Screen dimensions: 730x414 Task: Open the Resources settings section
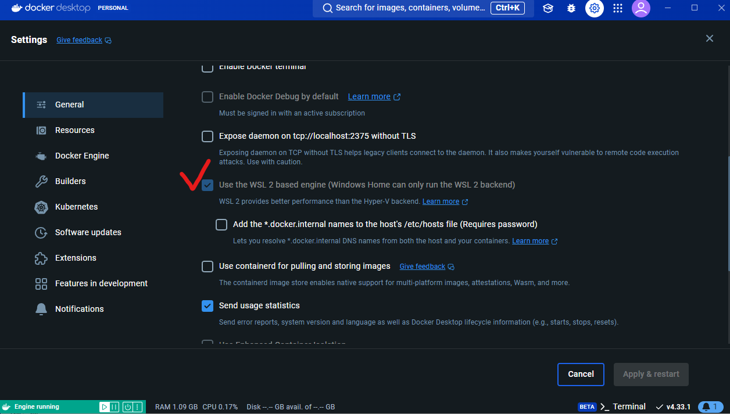tap(93, 130)
